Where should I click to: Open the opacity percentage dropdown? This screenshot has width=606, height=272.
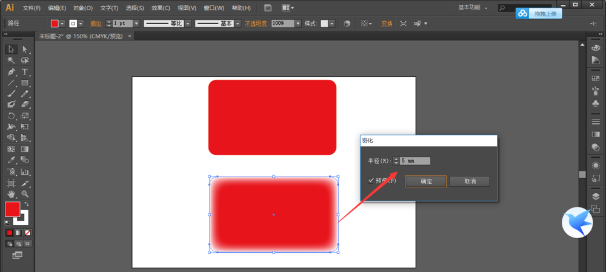click(x=298, y=24)
